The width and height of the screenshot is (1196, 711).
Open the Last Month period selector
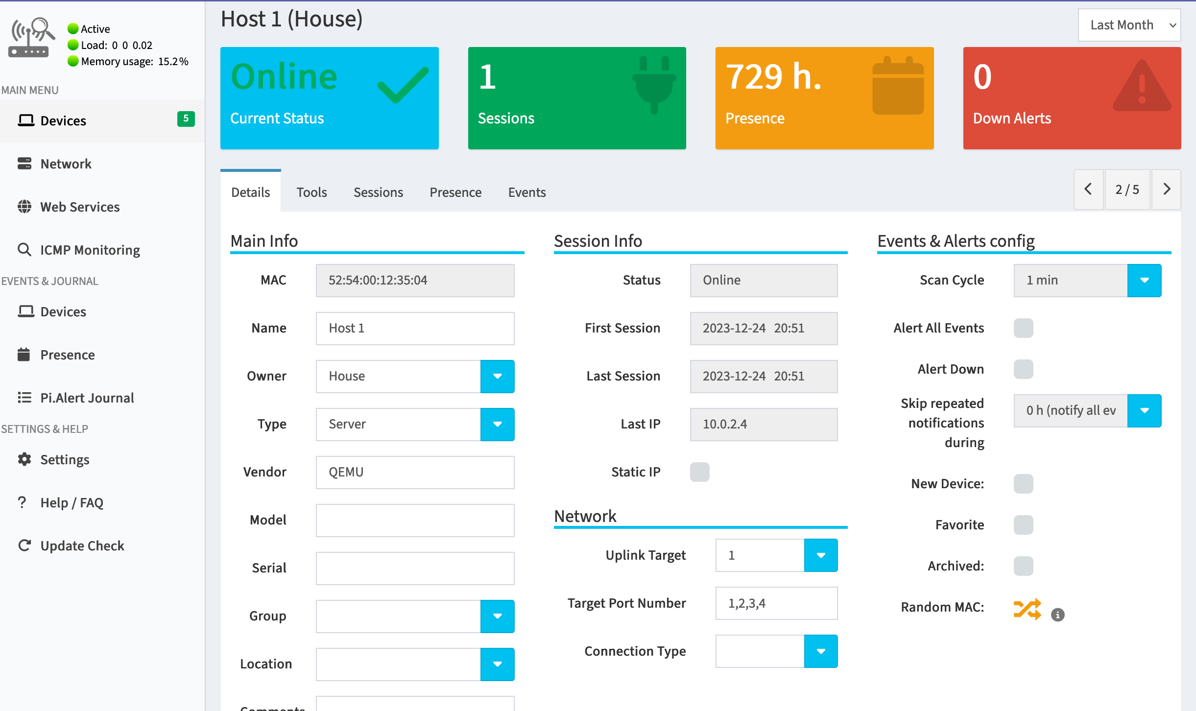[x=1129, y=25]
